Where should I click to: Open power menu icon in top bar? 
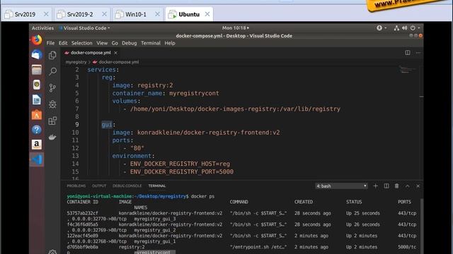click(413, 28)
